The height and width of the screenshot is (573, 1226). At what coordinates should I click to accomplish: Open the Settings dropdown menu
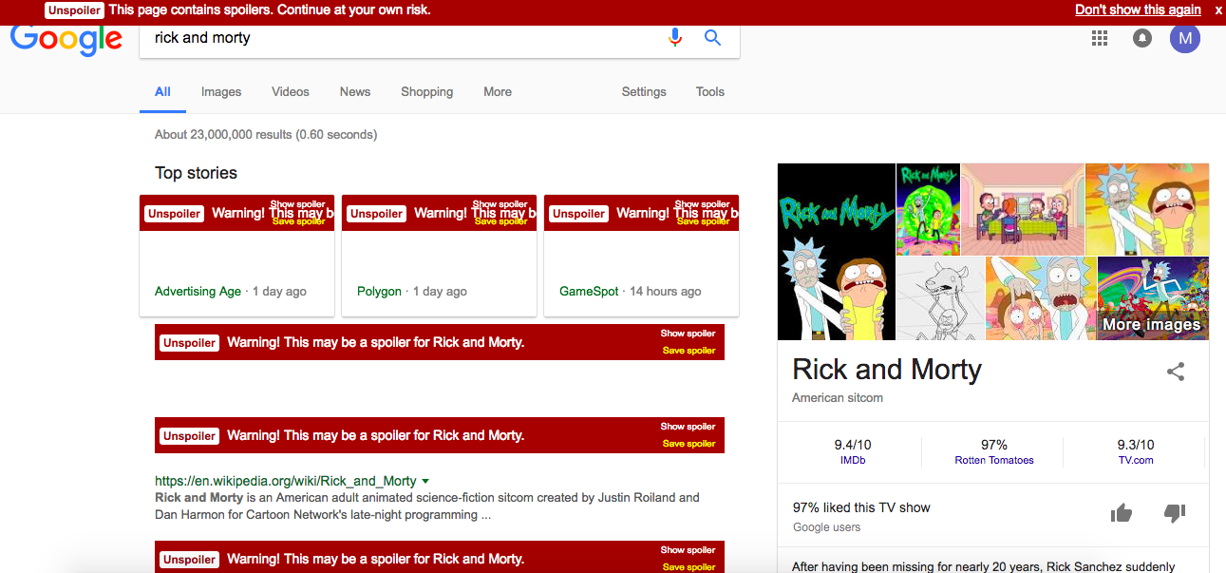pos(644,92)
